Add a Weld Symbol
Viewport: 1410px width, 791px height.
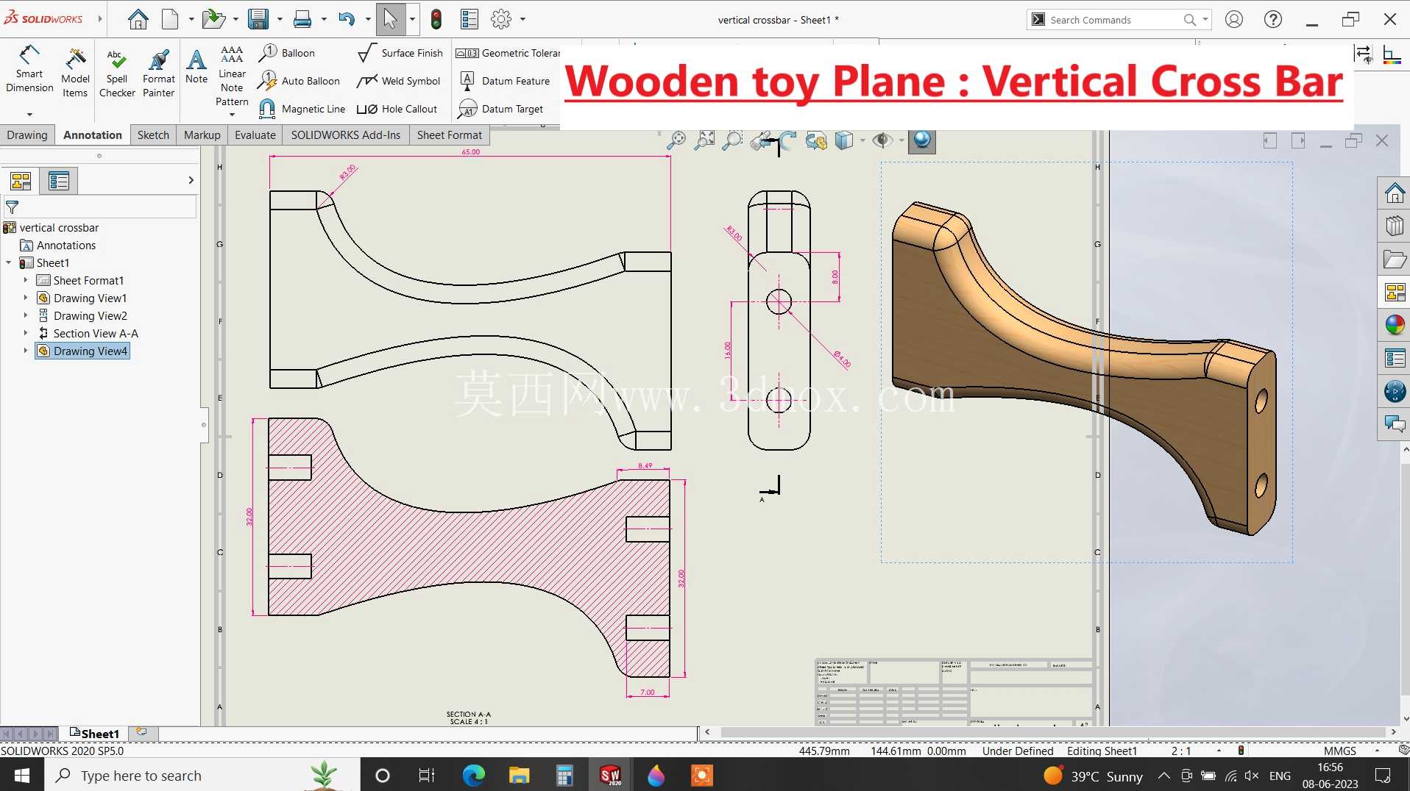(398, 81)
